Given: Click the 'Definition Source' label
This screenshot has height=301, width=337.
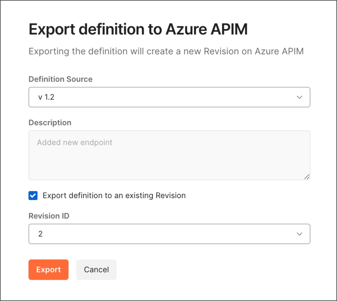Looking at the screenshot, I should point(61,79).
